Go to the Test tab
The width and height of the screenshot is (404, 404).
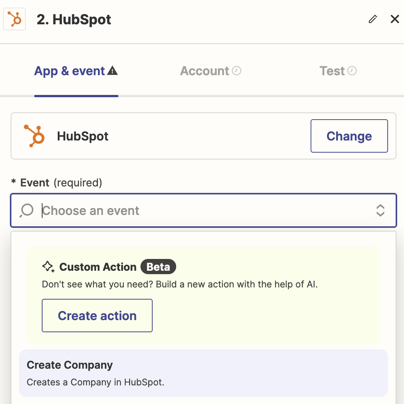[x=332, y=71]
